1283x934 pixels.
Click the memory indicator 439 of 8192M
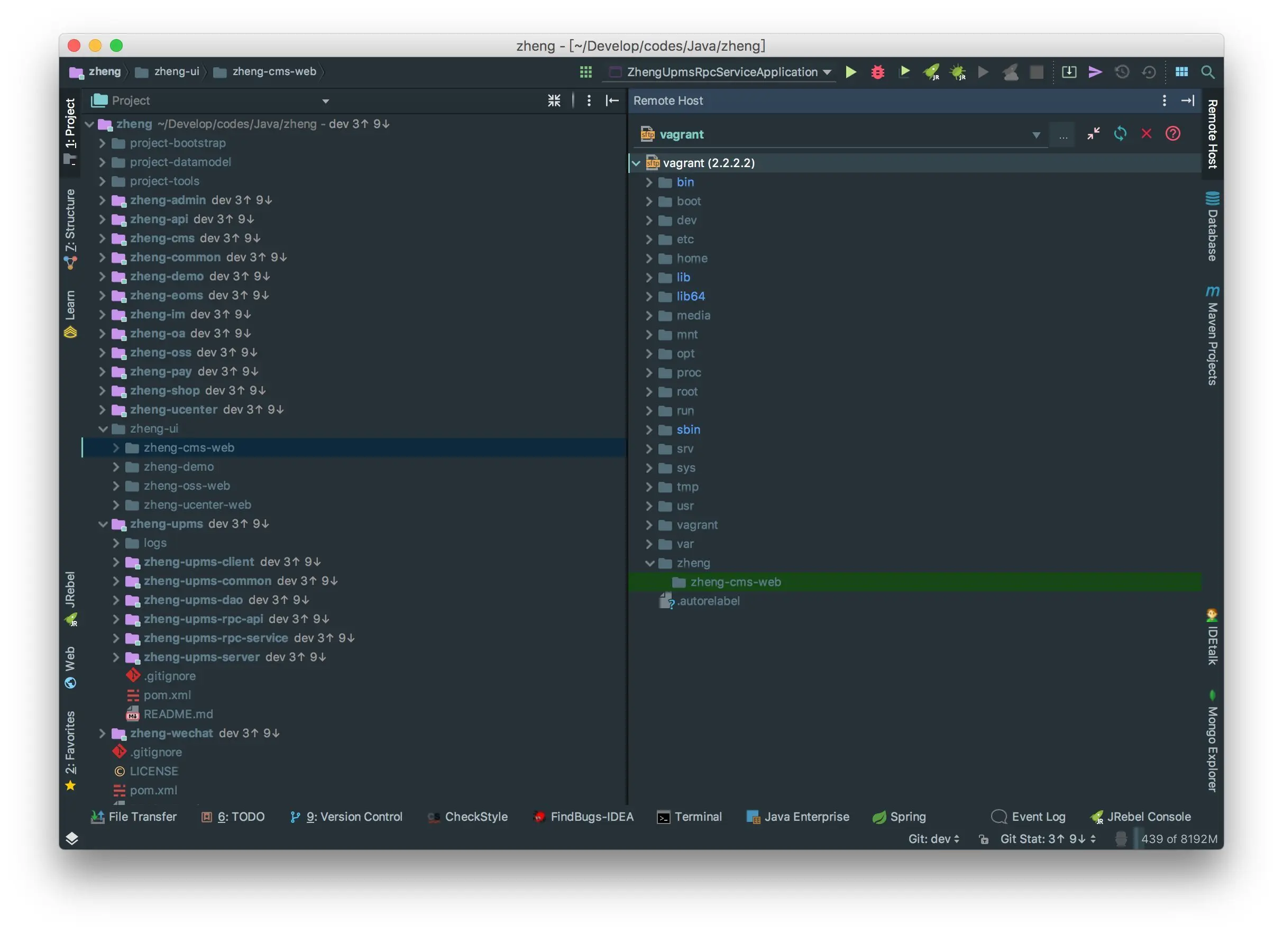pyautogui.click(x=1178, y=838)
